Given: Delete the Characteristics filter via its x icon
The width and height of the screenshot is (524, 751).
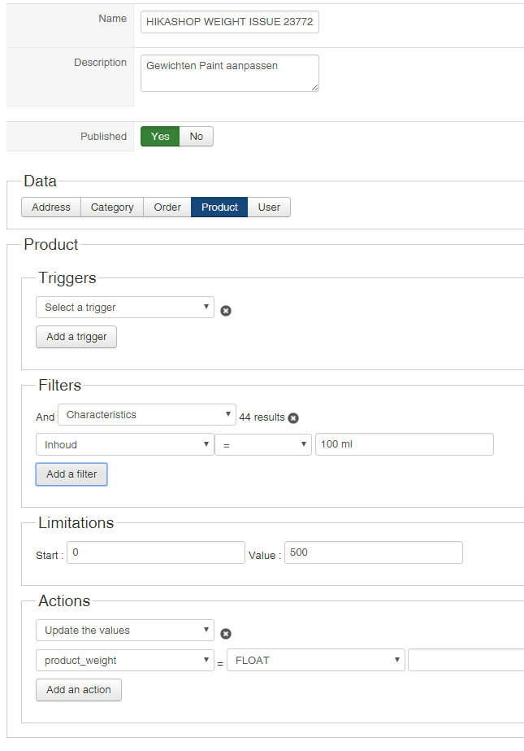Looking at the screenshot, I should click(x=293, y=418).
